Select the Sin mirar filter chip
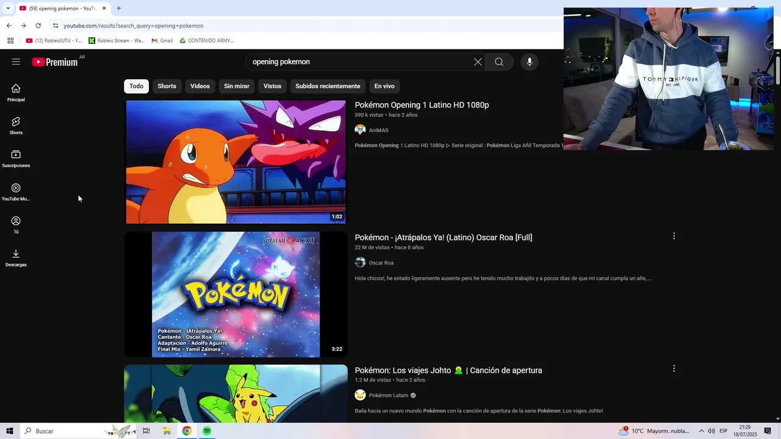The width and height of the screenshot is (781, 439). pos(237,86)
